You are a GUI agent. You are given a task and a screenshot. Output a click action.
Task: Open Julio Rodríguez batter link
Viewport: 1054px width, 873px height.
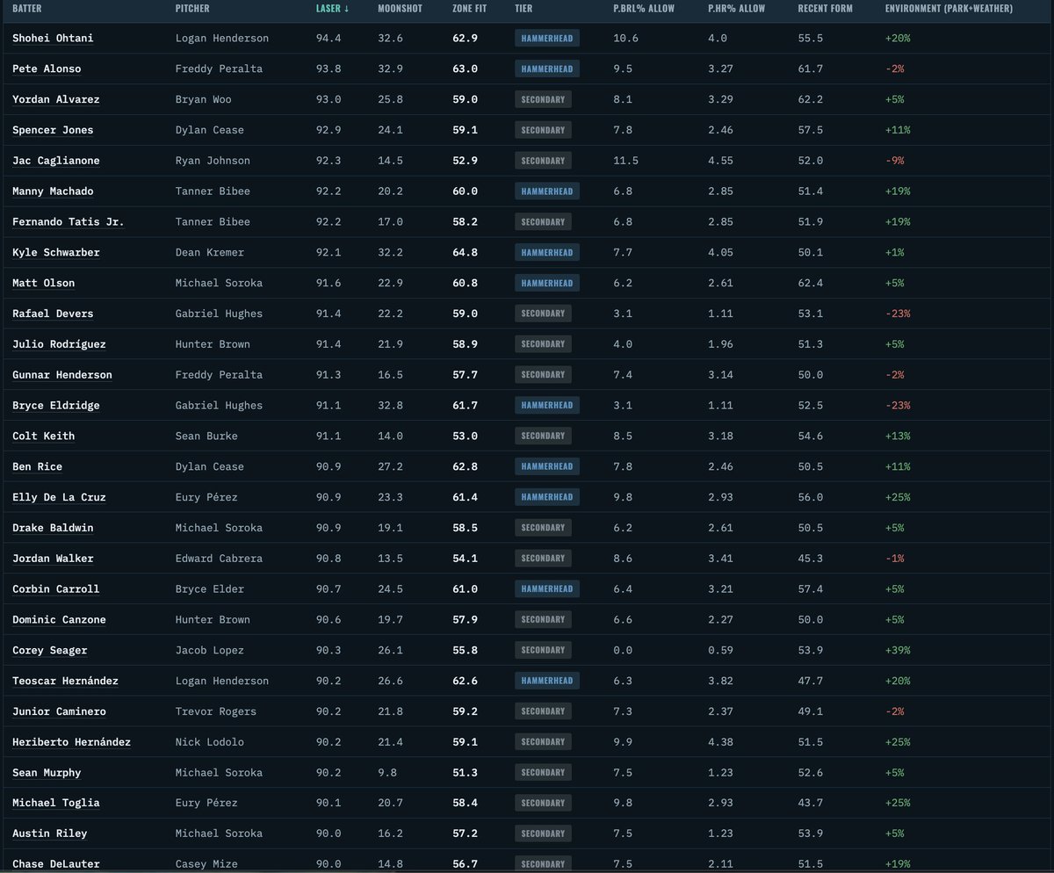pos(59,344)
